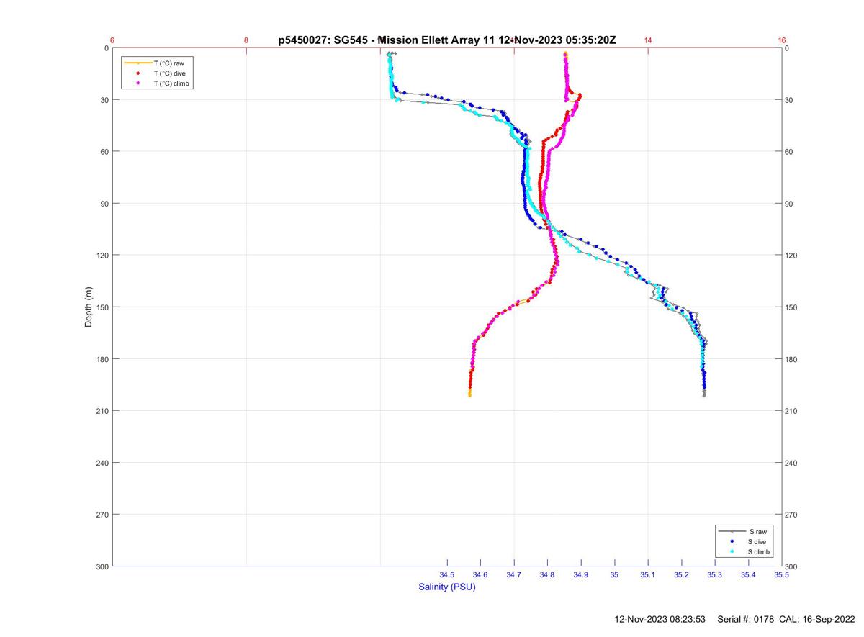The height and width of the screenshot is (637, 864).
Task: Click the 150 tick on the left depth axis
Action: pos(102,307)
